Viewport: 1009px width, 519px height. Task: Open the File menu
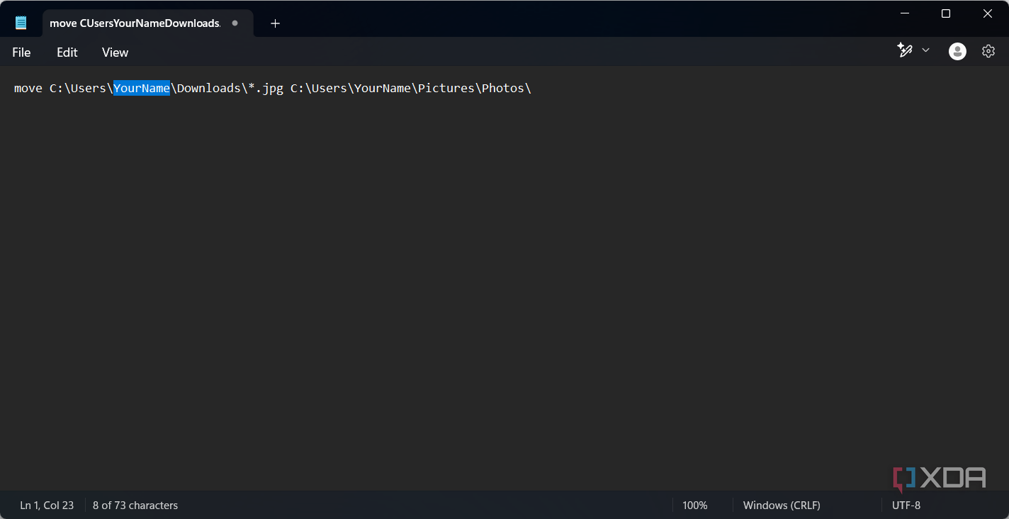[x=21, y=52]
